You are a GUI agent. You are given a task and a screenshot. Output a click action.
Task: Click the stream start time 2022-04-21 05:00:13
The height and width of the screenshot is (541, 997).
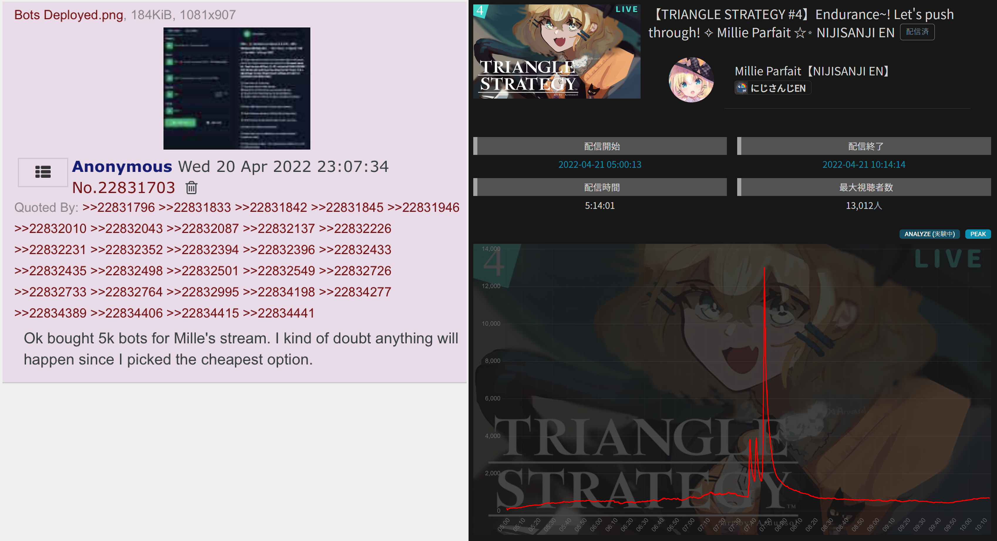[599, 164]
